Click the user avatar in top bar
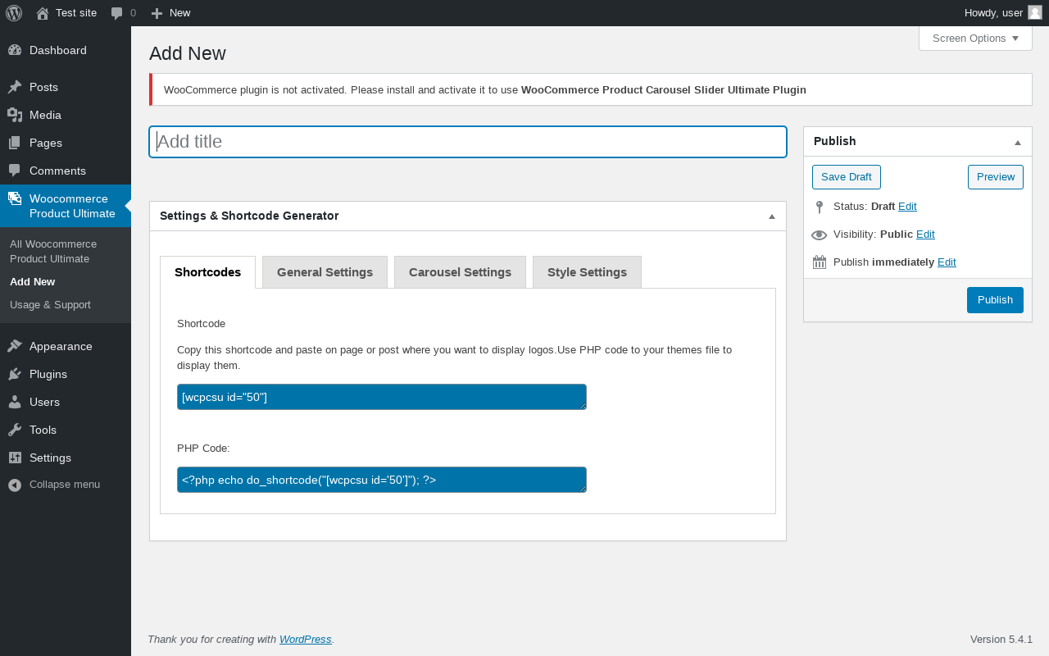The image size is (1049, 656). click(x=1035, y=12)
